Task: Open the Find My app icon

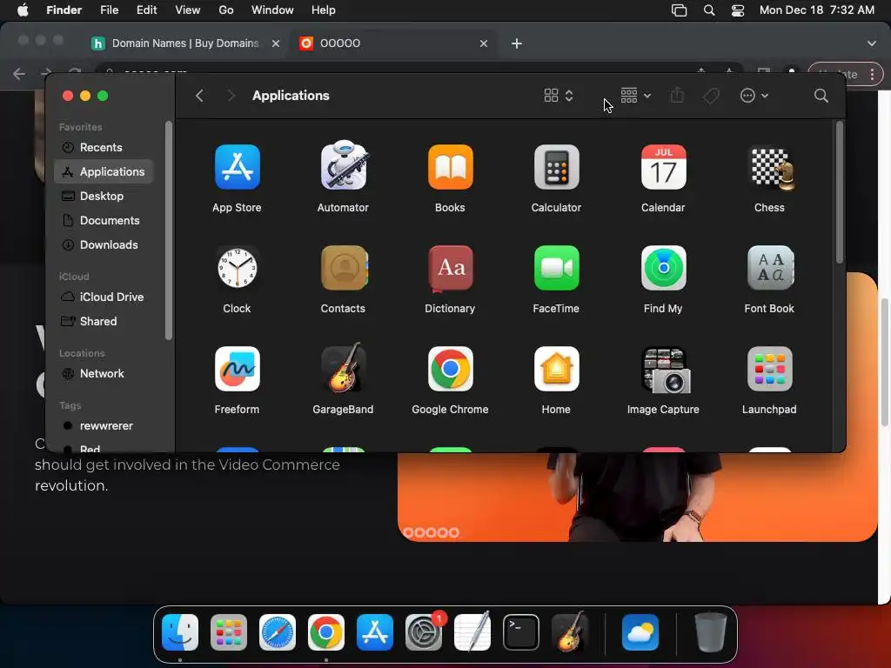Action: coord(663,268)
